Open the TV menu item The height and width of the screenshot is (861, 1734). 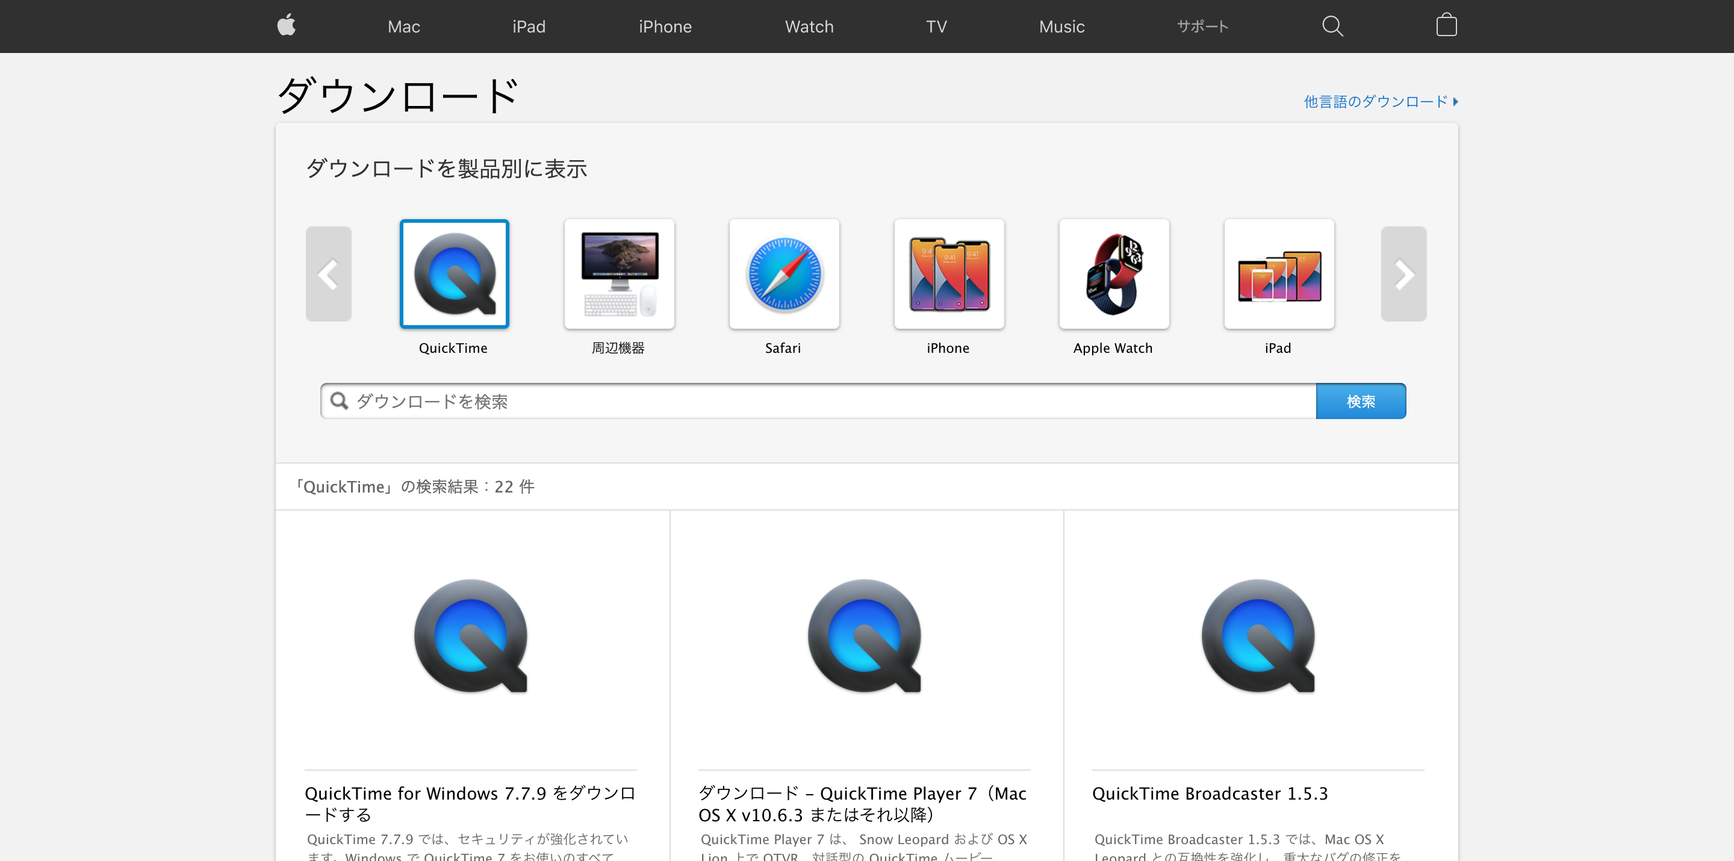point(936,26)
